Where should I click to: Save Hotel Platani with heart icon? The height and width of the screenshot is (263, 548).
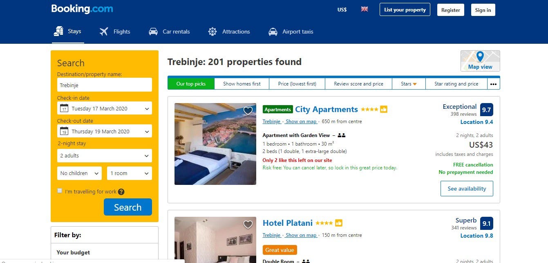click(x=248, y=224)
